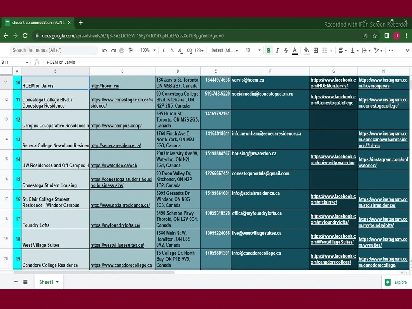Open the font size 10 dropdown

(x=253, y=50)
